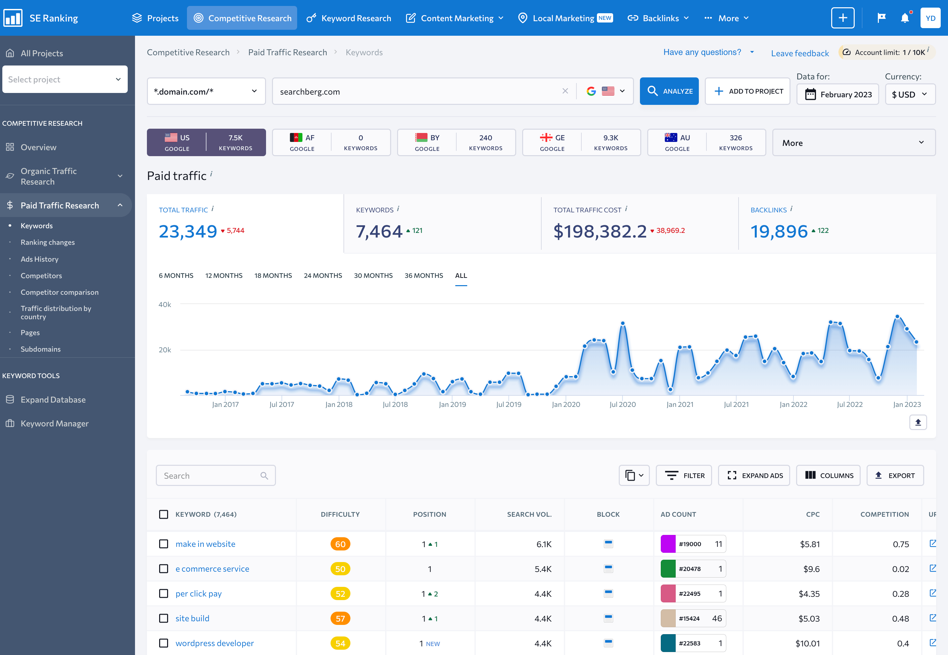Viewport: 948px width, 655px height.
Task: Select the GE Google 9.3K keywords tab
Action: (x=581, y=142)
